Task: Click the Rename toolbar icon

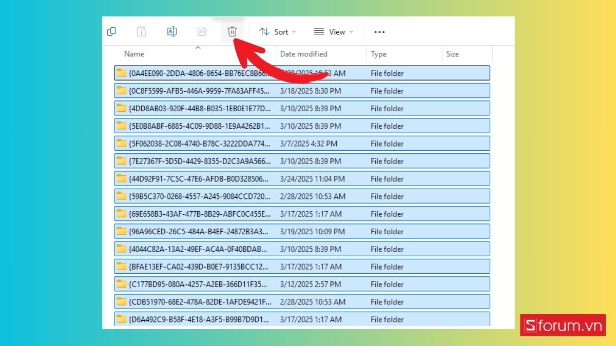Action: (x=172, y=32)
